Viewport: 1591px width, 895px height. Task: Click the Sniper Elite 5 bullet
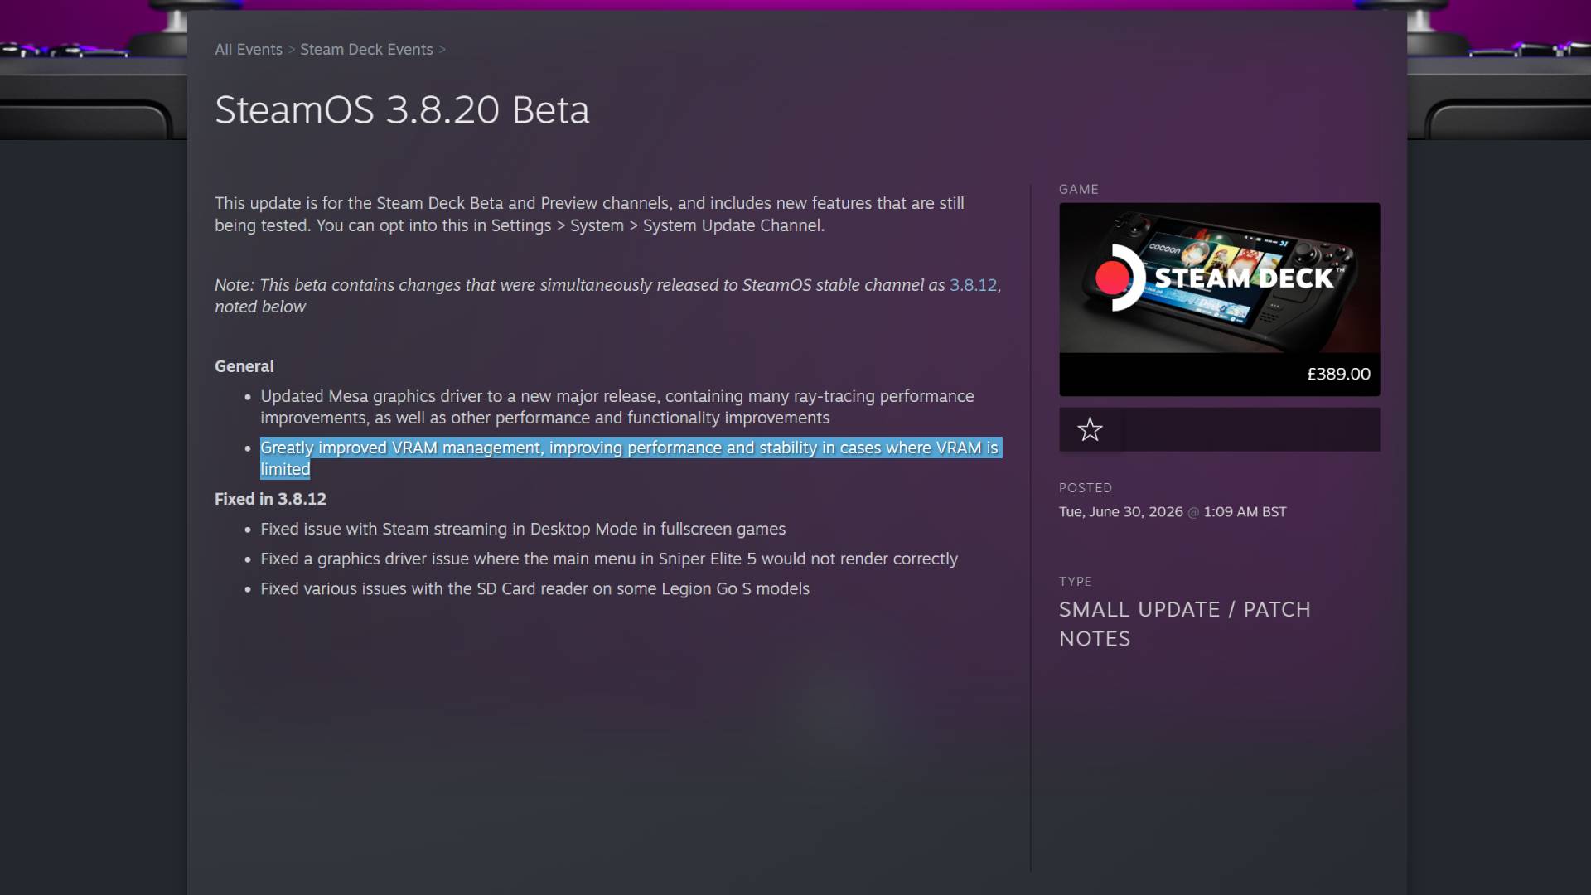coord(609,559)
